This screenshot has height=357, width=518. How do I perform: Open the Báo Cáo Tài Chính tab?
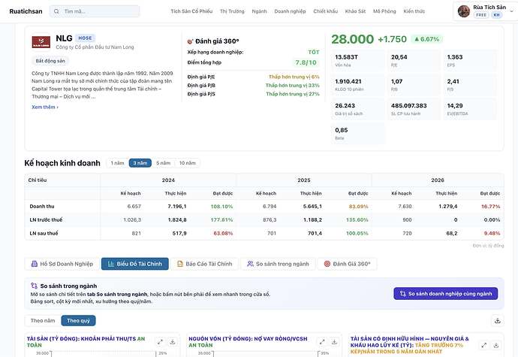point(204,264)
